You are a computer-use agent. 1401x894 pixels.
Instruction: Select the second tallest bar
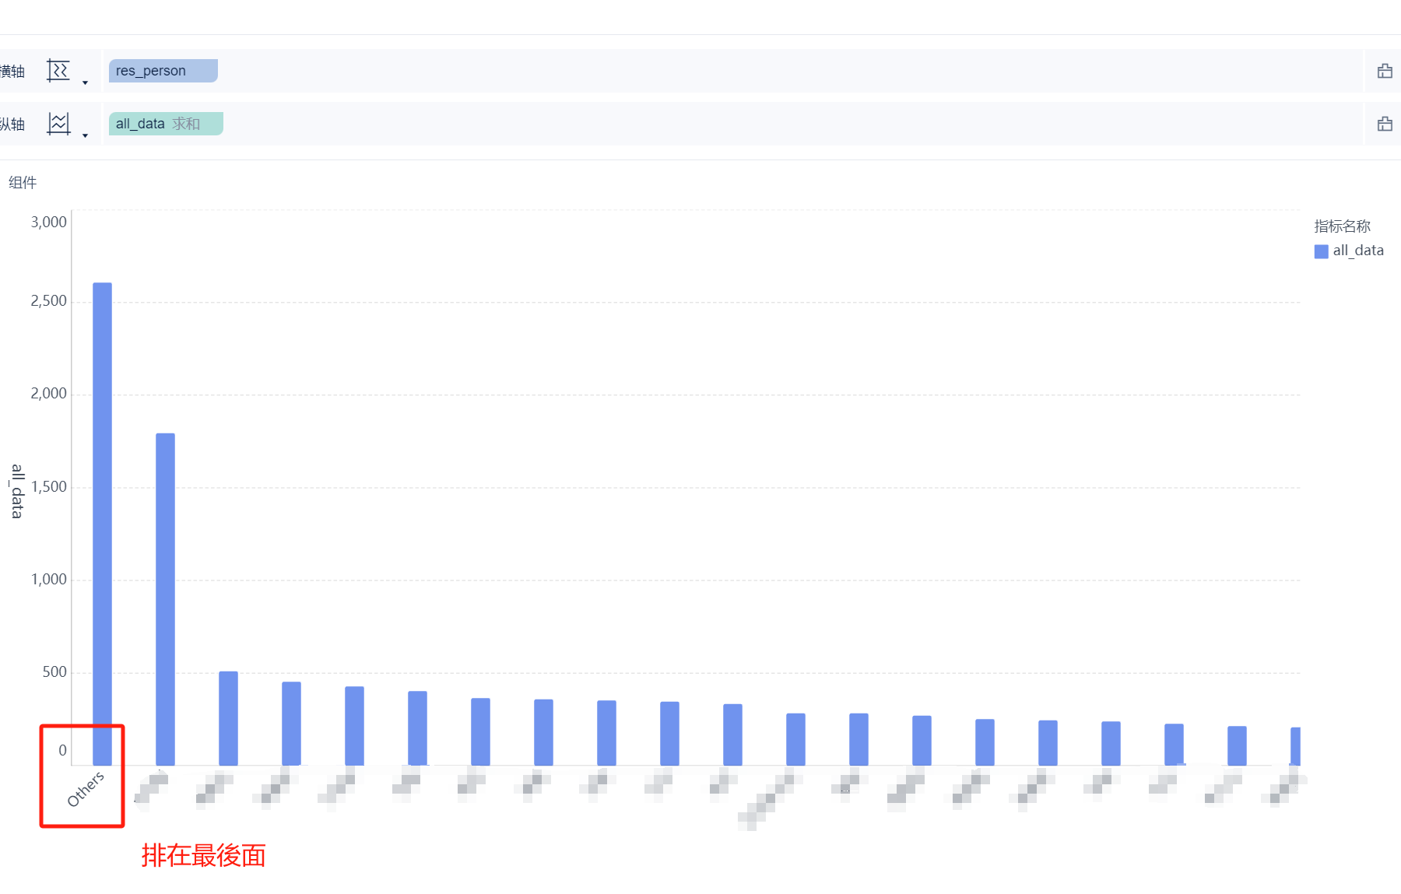point(165,599)
